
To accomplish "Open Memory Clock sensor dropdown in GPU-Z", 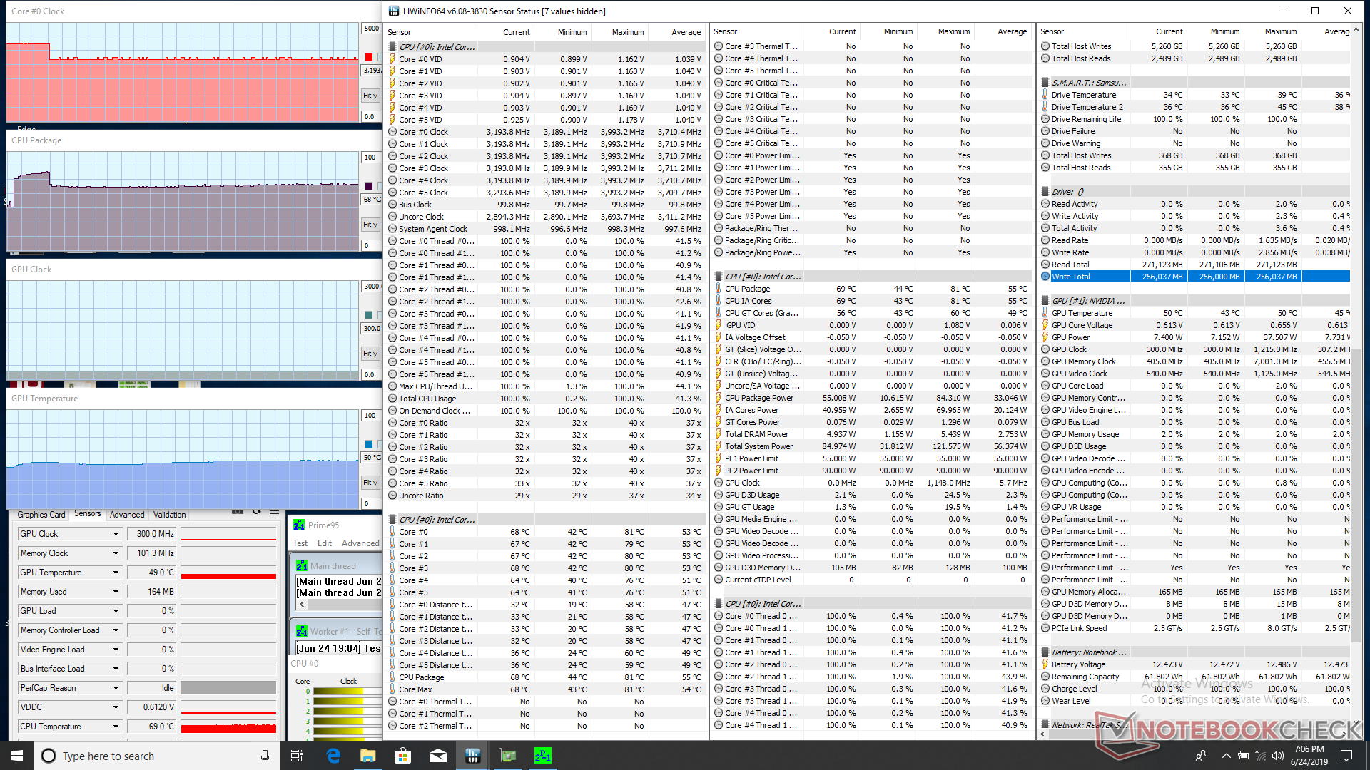I will (116, 553).
